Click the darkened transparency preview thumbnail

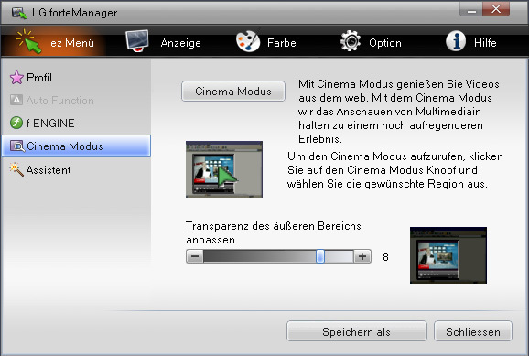point(448,255)
